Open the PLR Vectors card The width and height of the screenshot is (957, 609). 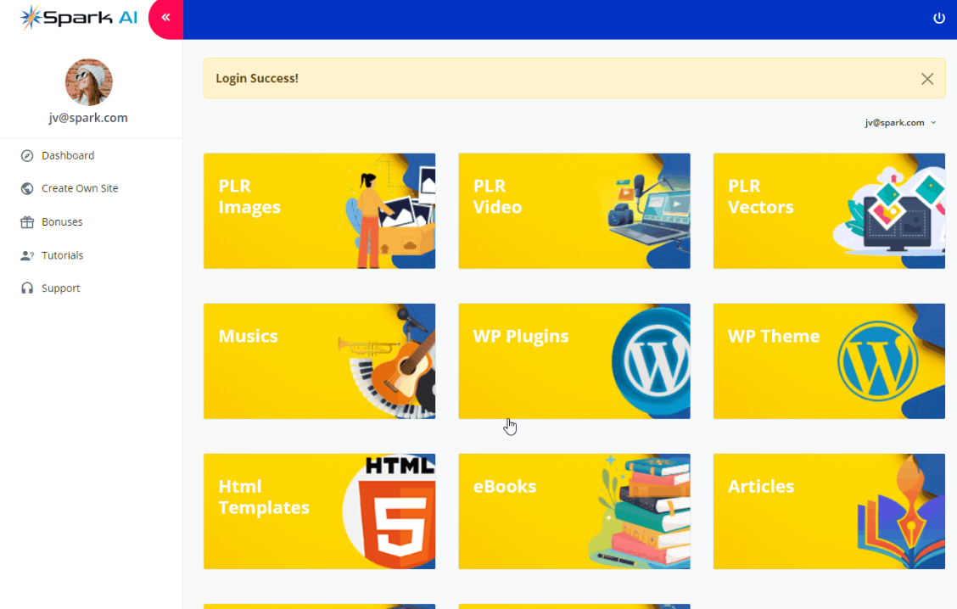[x=829, y=211]
